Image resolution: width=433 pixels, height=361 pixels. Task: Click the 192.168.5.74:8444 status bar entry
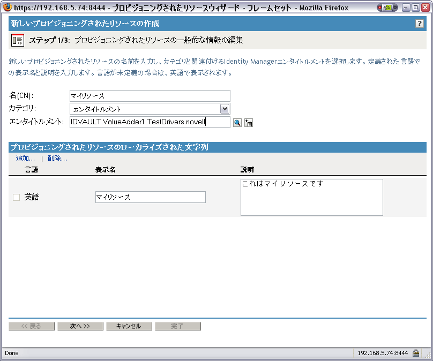383,353
